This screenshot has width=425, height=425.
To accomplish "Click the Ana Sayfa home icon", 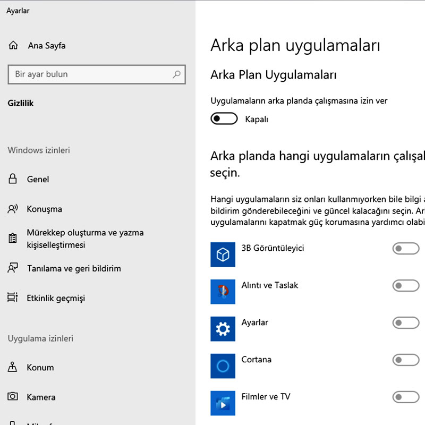I will 13,46.
